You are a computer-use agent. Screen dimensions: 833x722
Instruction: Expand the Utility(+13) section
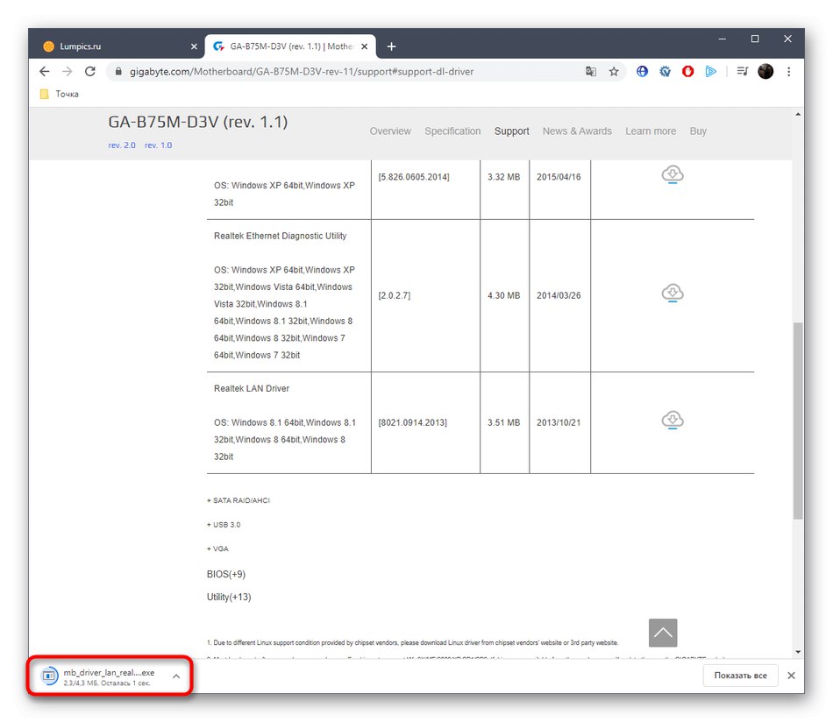(x=229, y=598)
